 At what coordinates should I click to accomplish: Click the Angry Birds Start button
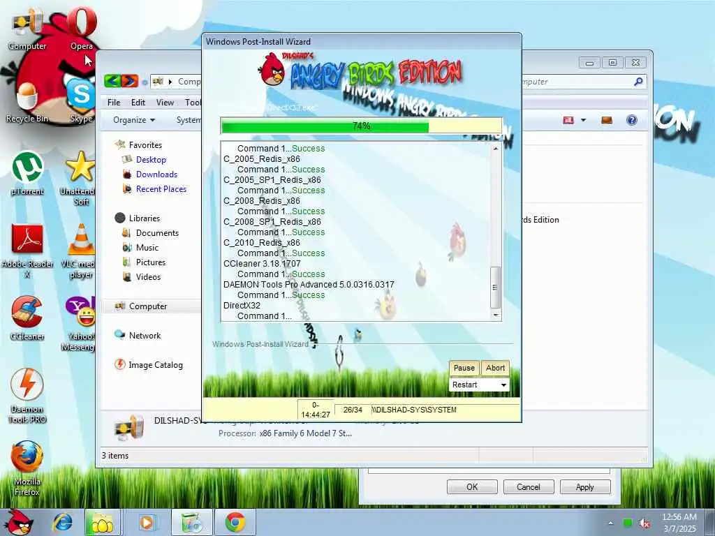tap(17, 522)
